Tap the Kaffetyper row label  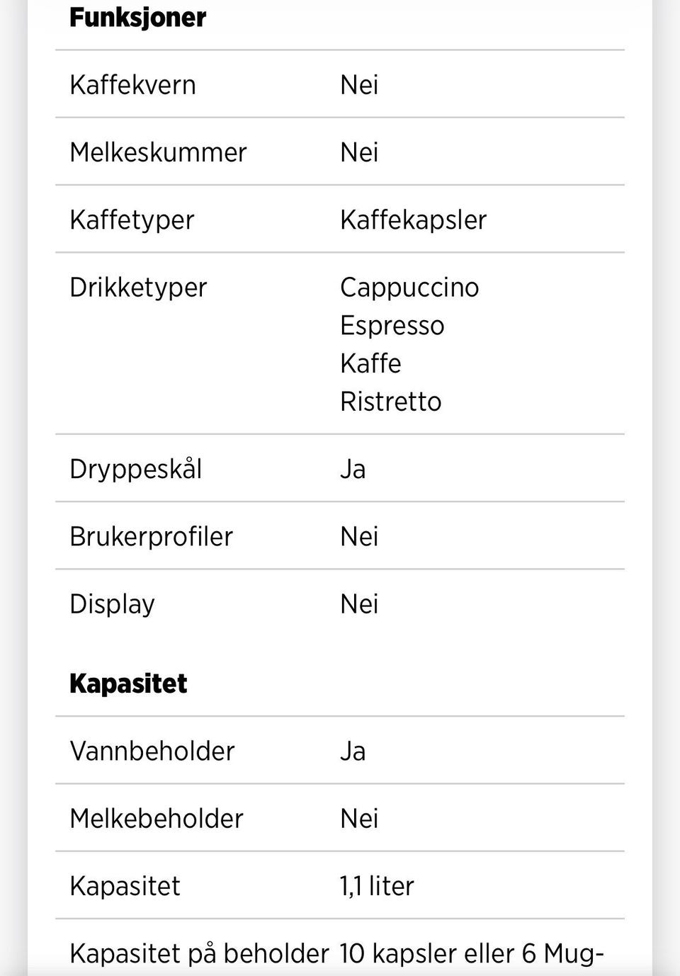pyautogui.click(x=132, y=220)
